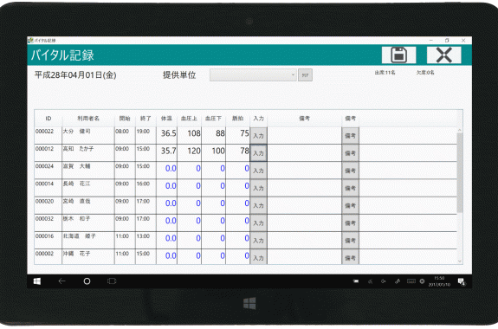Click the small button beside 提供単位 dropdown
Screen dimensions: 498x329
point(305,75)
